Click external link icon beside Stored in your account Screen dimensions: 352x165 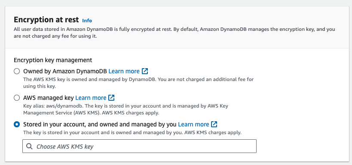click(214, 124)
